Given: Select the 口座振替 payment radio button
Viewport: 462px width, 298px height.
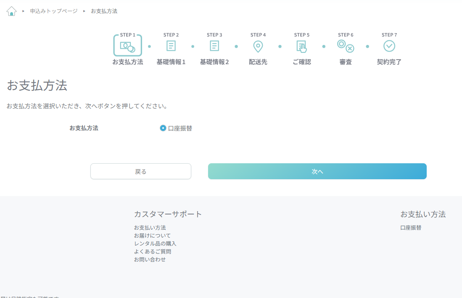Looking at the screenshot, I should click(163, 128).
